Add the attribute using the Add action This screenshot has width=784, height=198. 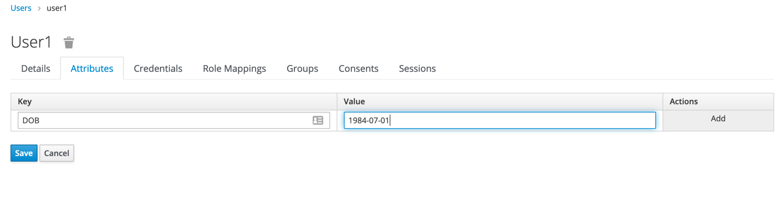(x=718, y=119)
